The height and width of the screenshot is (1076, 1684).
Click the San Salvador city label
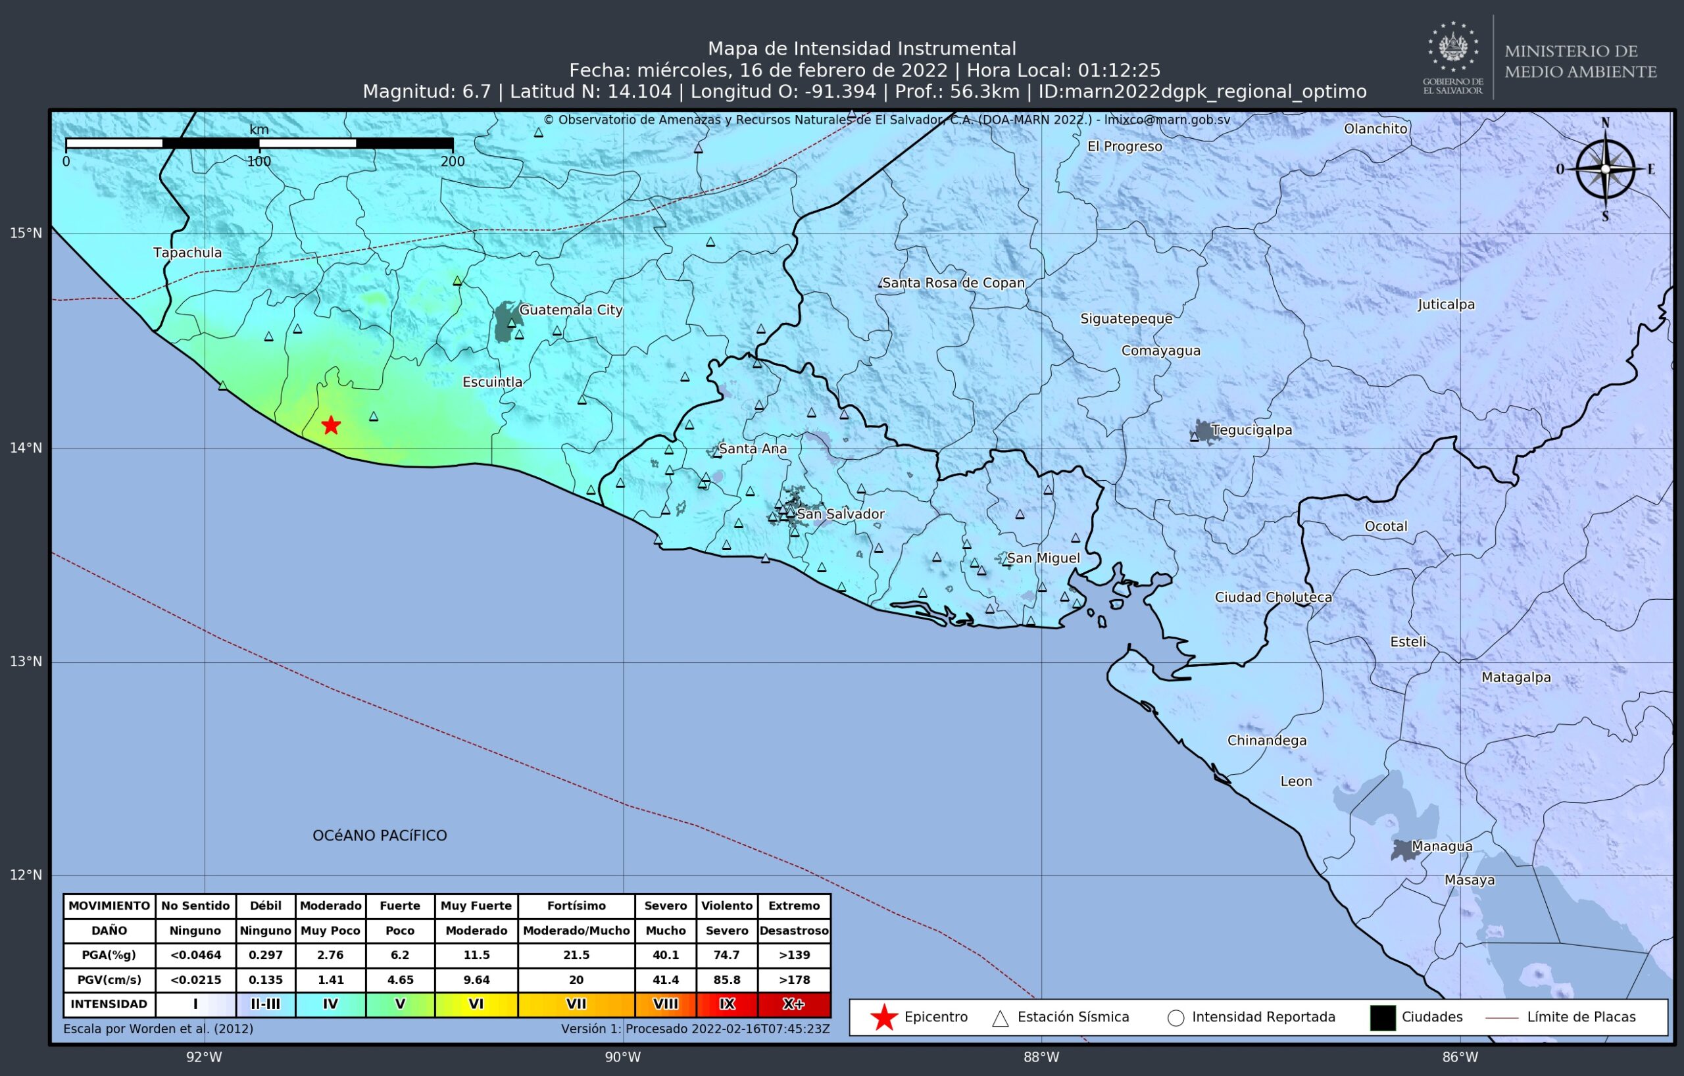tap(841, 514)
